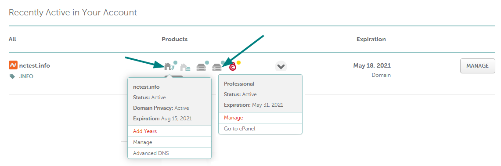
Task: Click the Products column header
Action: [174, 40]
